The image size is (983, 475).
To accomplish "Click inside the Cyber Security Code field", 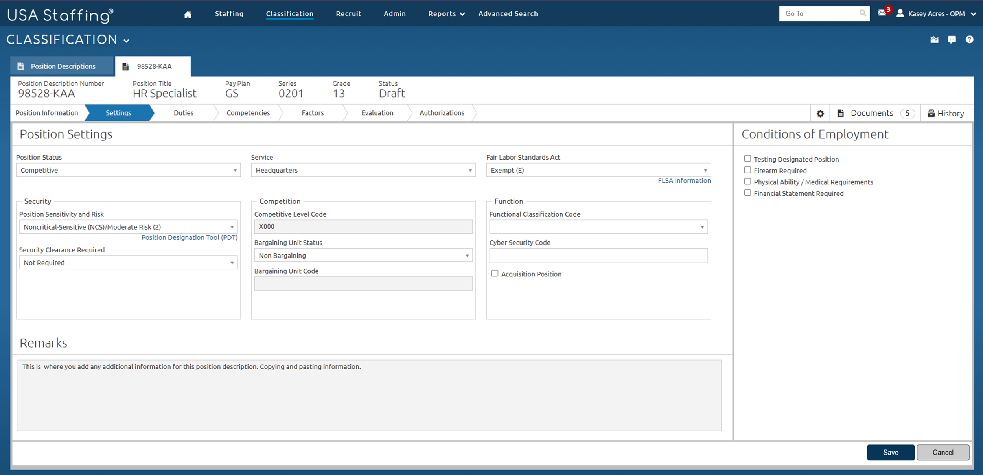I will pyautogui.click(x=598, y=256).
